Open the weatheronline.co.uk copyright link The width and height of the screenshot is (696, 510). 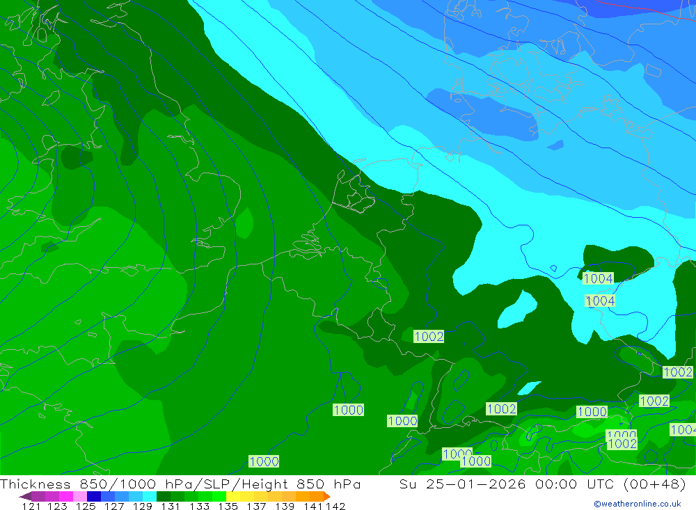pos(637,504)
